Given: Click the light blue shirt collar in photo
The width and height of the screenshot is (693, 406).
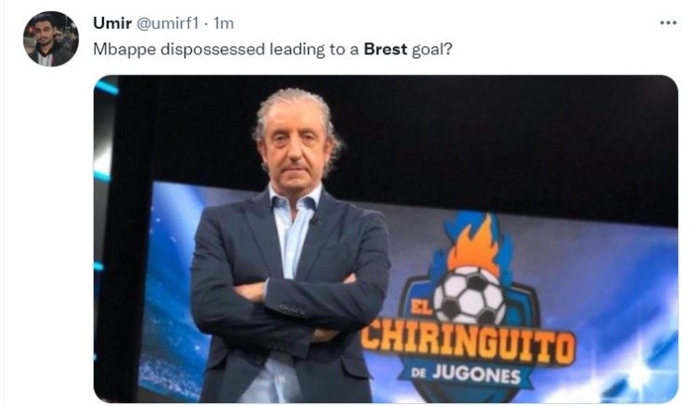Looking at the screenshot, I should coord(294,198).
